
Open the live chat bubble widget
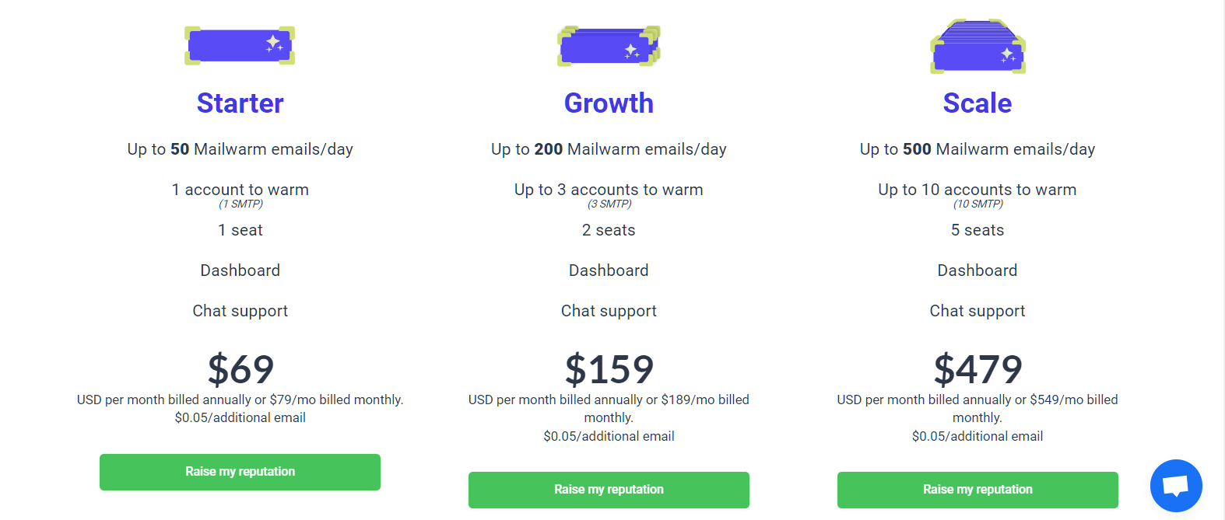[x=1175, y=486]
